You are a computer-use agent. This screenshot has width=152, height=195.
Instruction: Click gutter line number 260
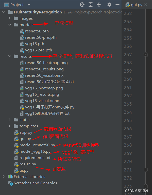pos(128,79)
